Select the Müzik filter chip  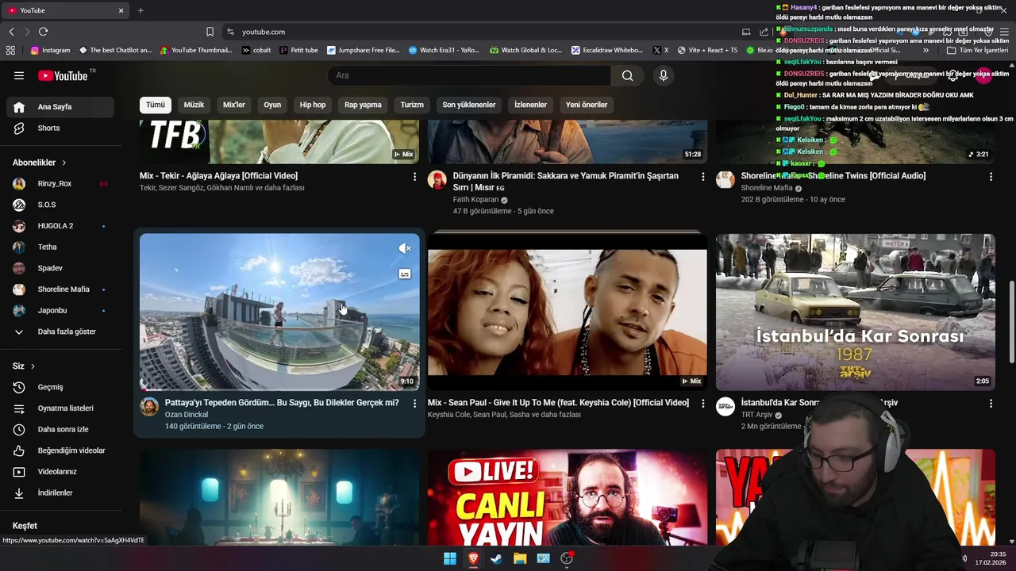194,105
